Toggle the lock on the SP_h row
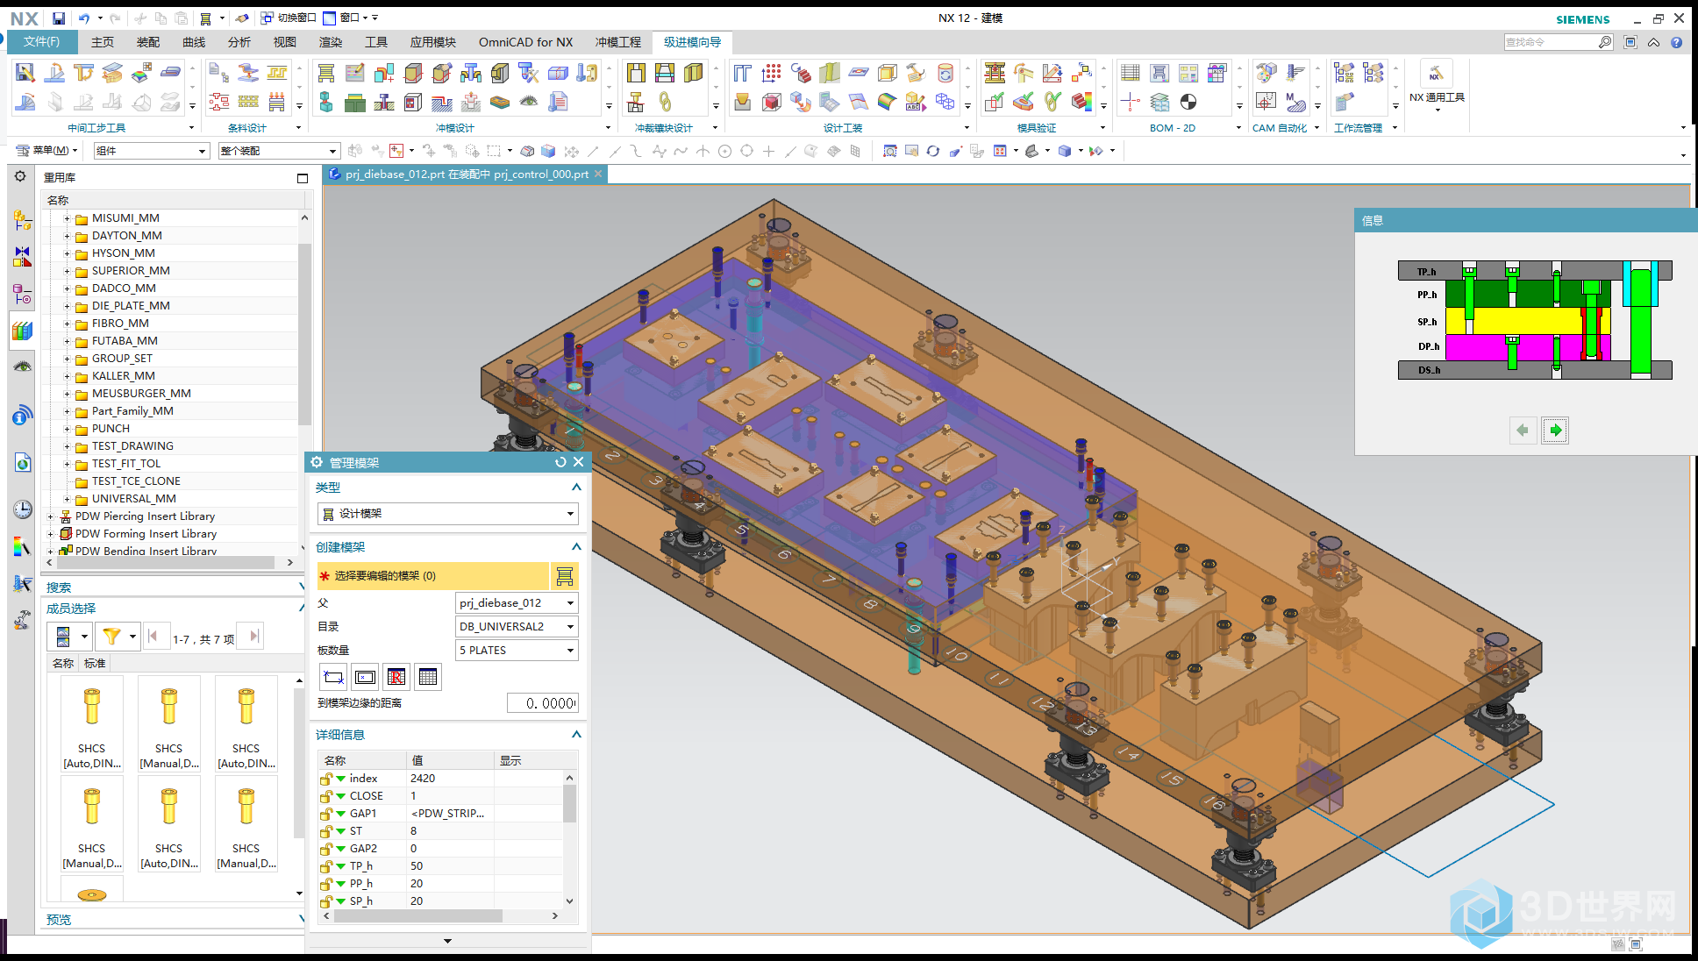The image size is (1698, 961). click(326, 901)
